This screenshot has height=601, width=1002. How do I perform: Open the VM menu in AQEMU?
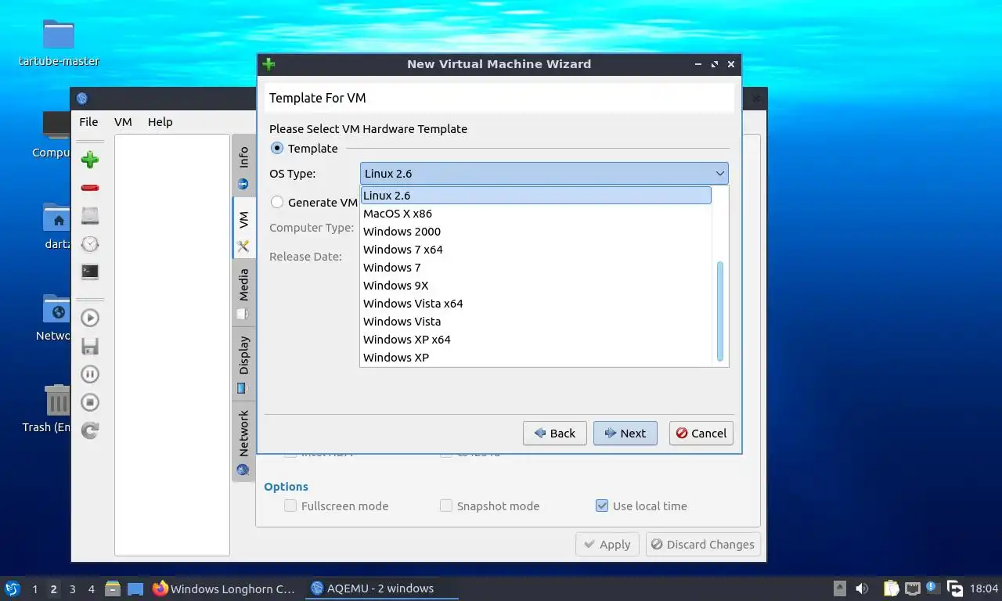point(123,121)
